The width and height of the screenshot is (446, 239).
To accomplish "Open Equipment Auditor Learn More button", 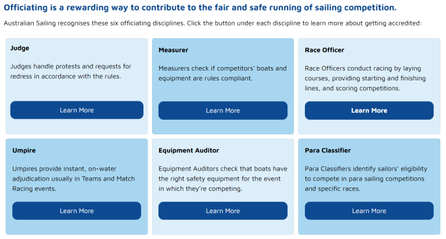I will point(222,211).
